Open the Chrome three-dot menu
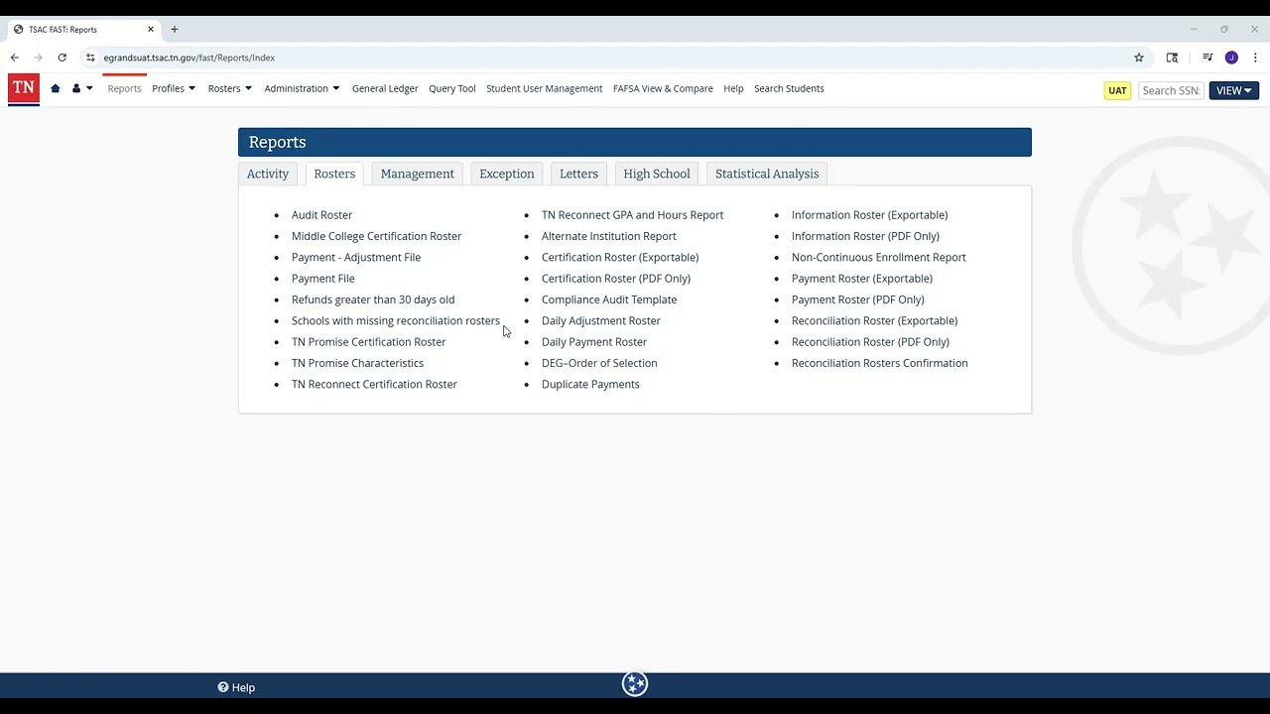1270x714 pixels. 1255,58
